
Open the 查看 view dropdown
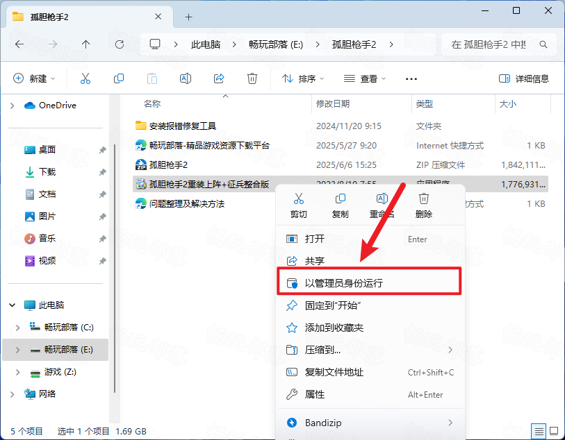[364, 78]
